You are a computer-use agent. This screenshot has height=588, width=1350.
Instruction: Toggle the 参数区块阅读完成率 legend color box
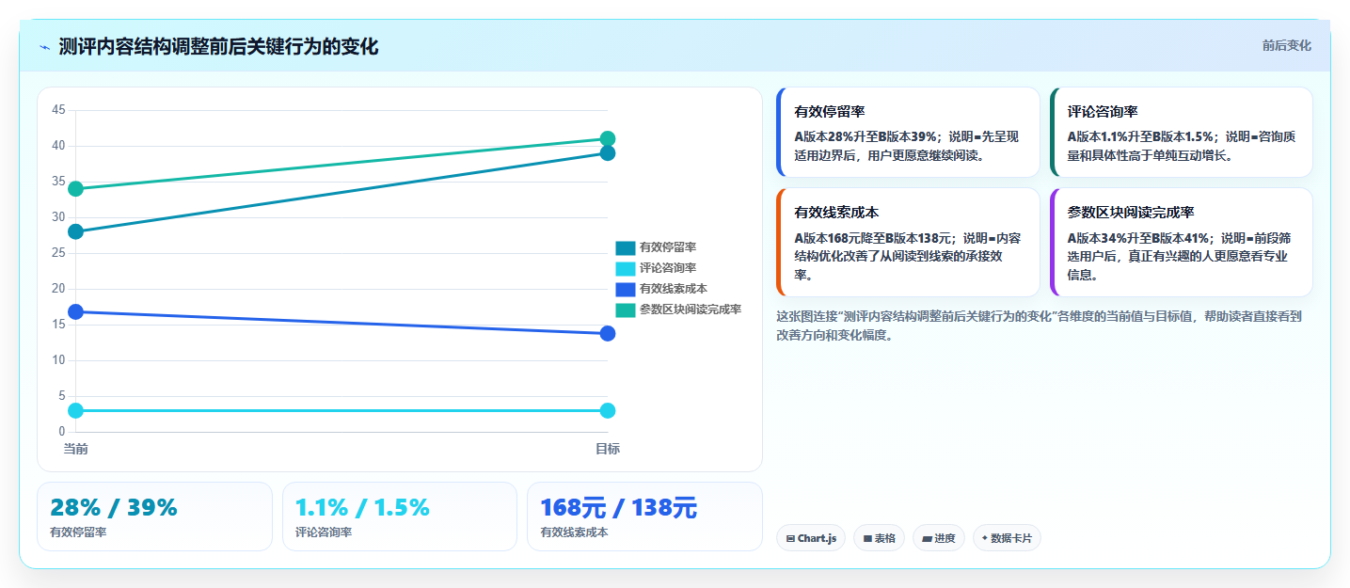(626, 310)
